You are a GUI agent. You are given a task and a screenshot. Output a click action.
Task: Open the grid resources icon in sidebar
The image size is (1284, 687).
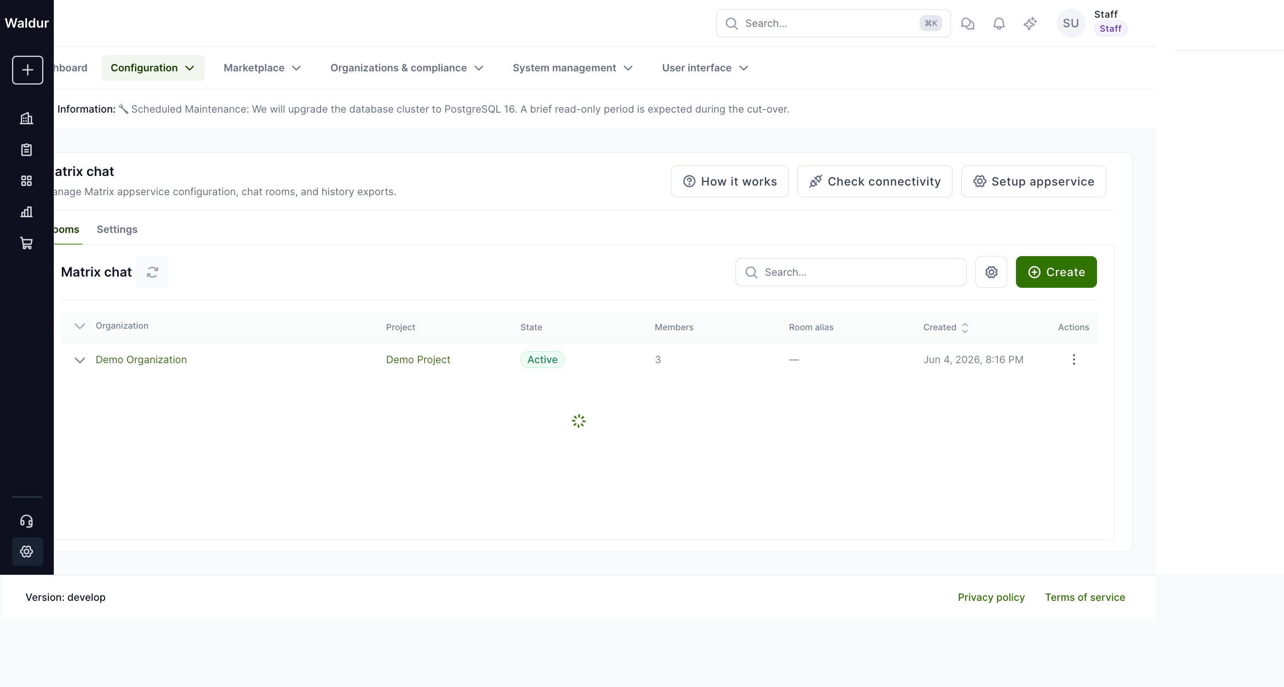pos(26,181)
